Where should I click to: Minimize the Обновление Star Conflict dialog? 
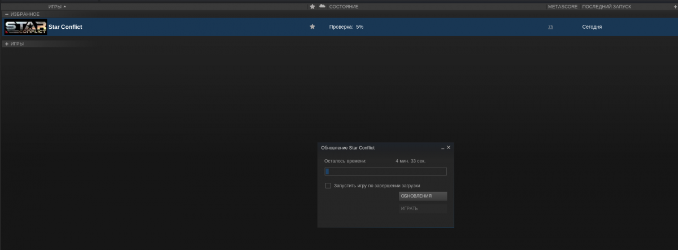click(442, 147)
